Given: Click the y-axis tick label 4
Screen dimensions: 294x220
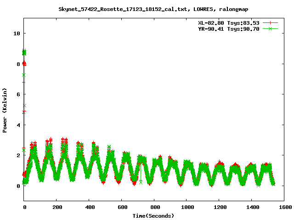Looking at the screenshot, I should click(18, 125).
